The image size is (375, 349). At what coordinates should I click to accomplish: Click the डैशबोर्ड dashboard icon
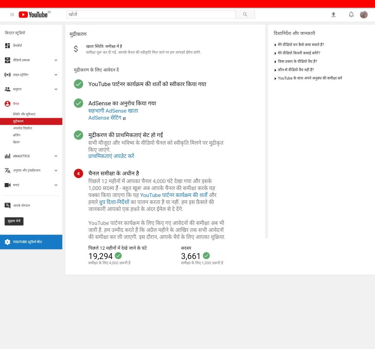[7, 46]
